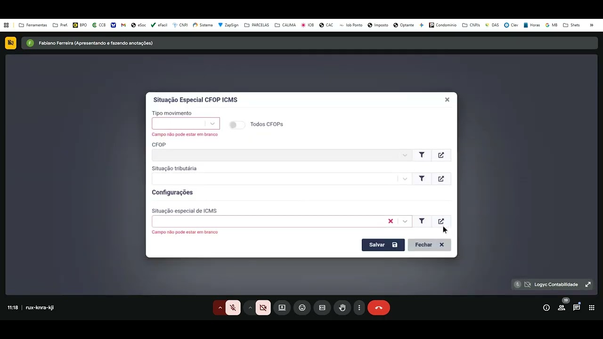Turn on captions icon
The image size is (603, 339).
(322, 307)
